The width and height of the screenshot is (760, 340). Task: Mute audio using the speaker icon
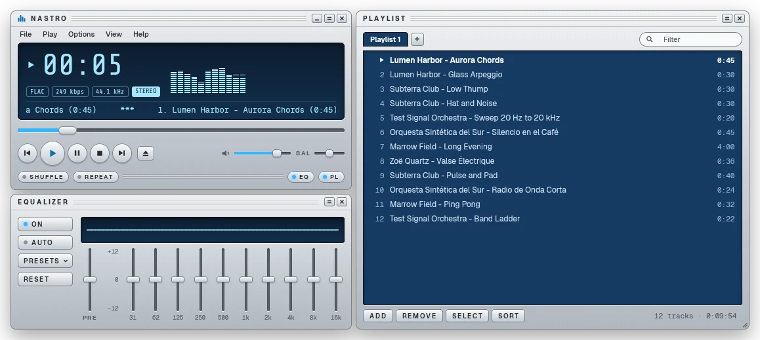pyautogui.click(x=225, y=153)
